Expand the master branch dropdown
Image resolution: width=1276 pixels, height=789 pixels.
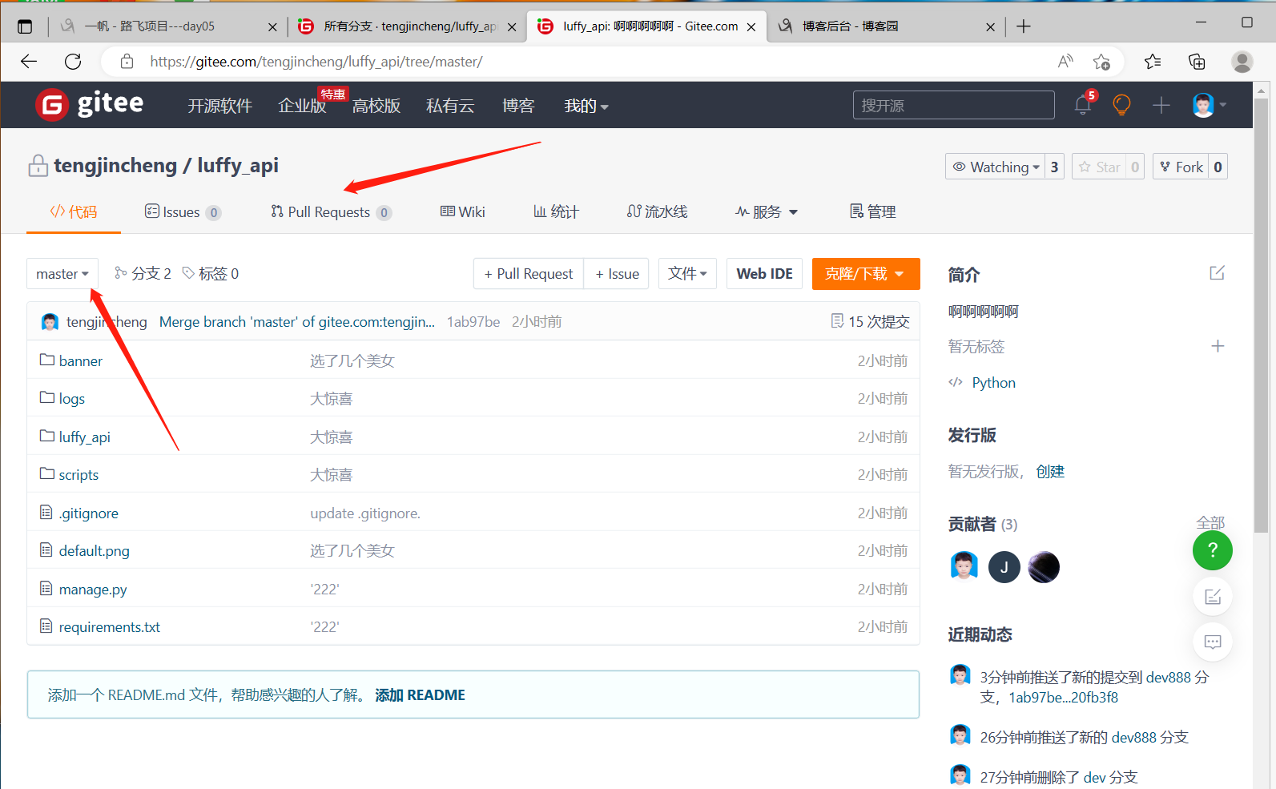62,274
